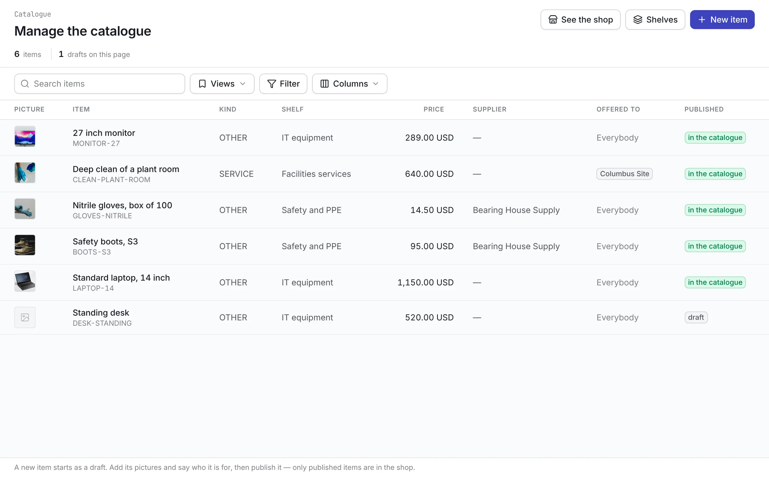This screenshot has height=477, width=769.
Task: Click the magnifier icon in search box
Action: pos(25,84)
